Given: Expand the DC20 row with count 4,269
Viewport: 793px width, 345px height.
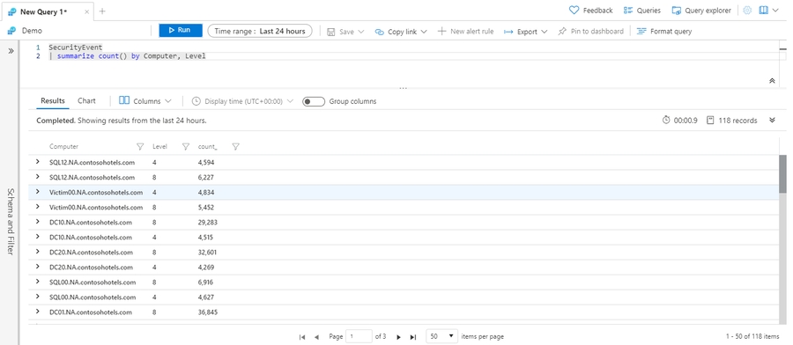Looking at the screenshot, I should [37, 267].
